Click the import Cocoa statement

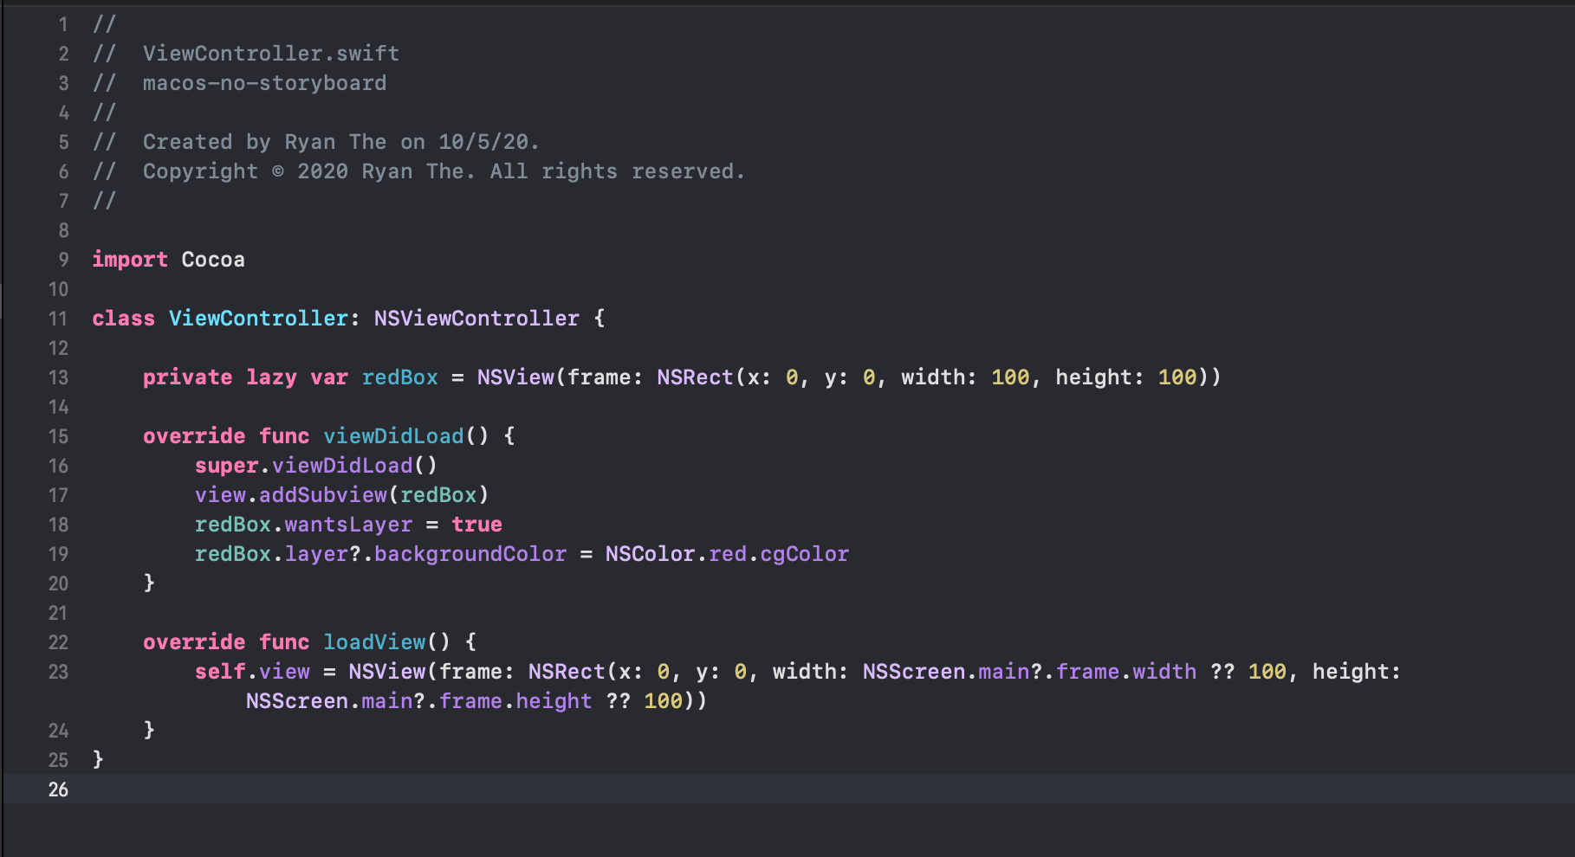pyautogui.click(x=169, y=259)
